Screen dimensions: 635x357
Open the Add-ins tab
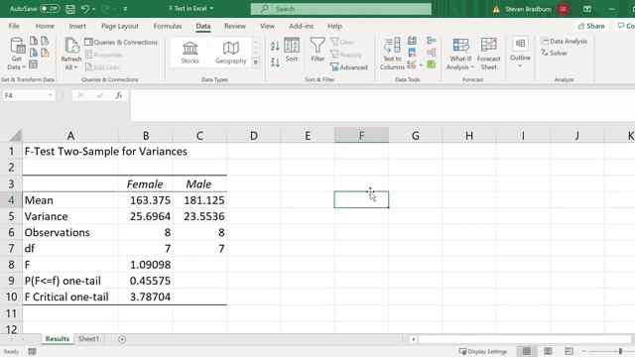301,26
